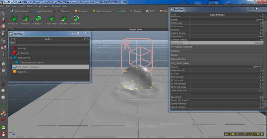The image size is (267, 139).
Task: Switch to the Liquid - Hybrido shelf tab
Action: (x=19, y=11)
